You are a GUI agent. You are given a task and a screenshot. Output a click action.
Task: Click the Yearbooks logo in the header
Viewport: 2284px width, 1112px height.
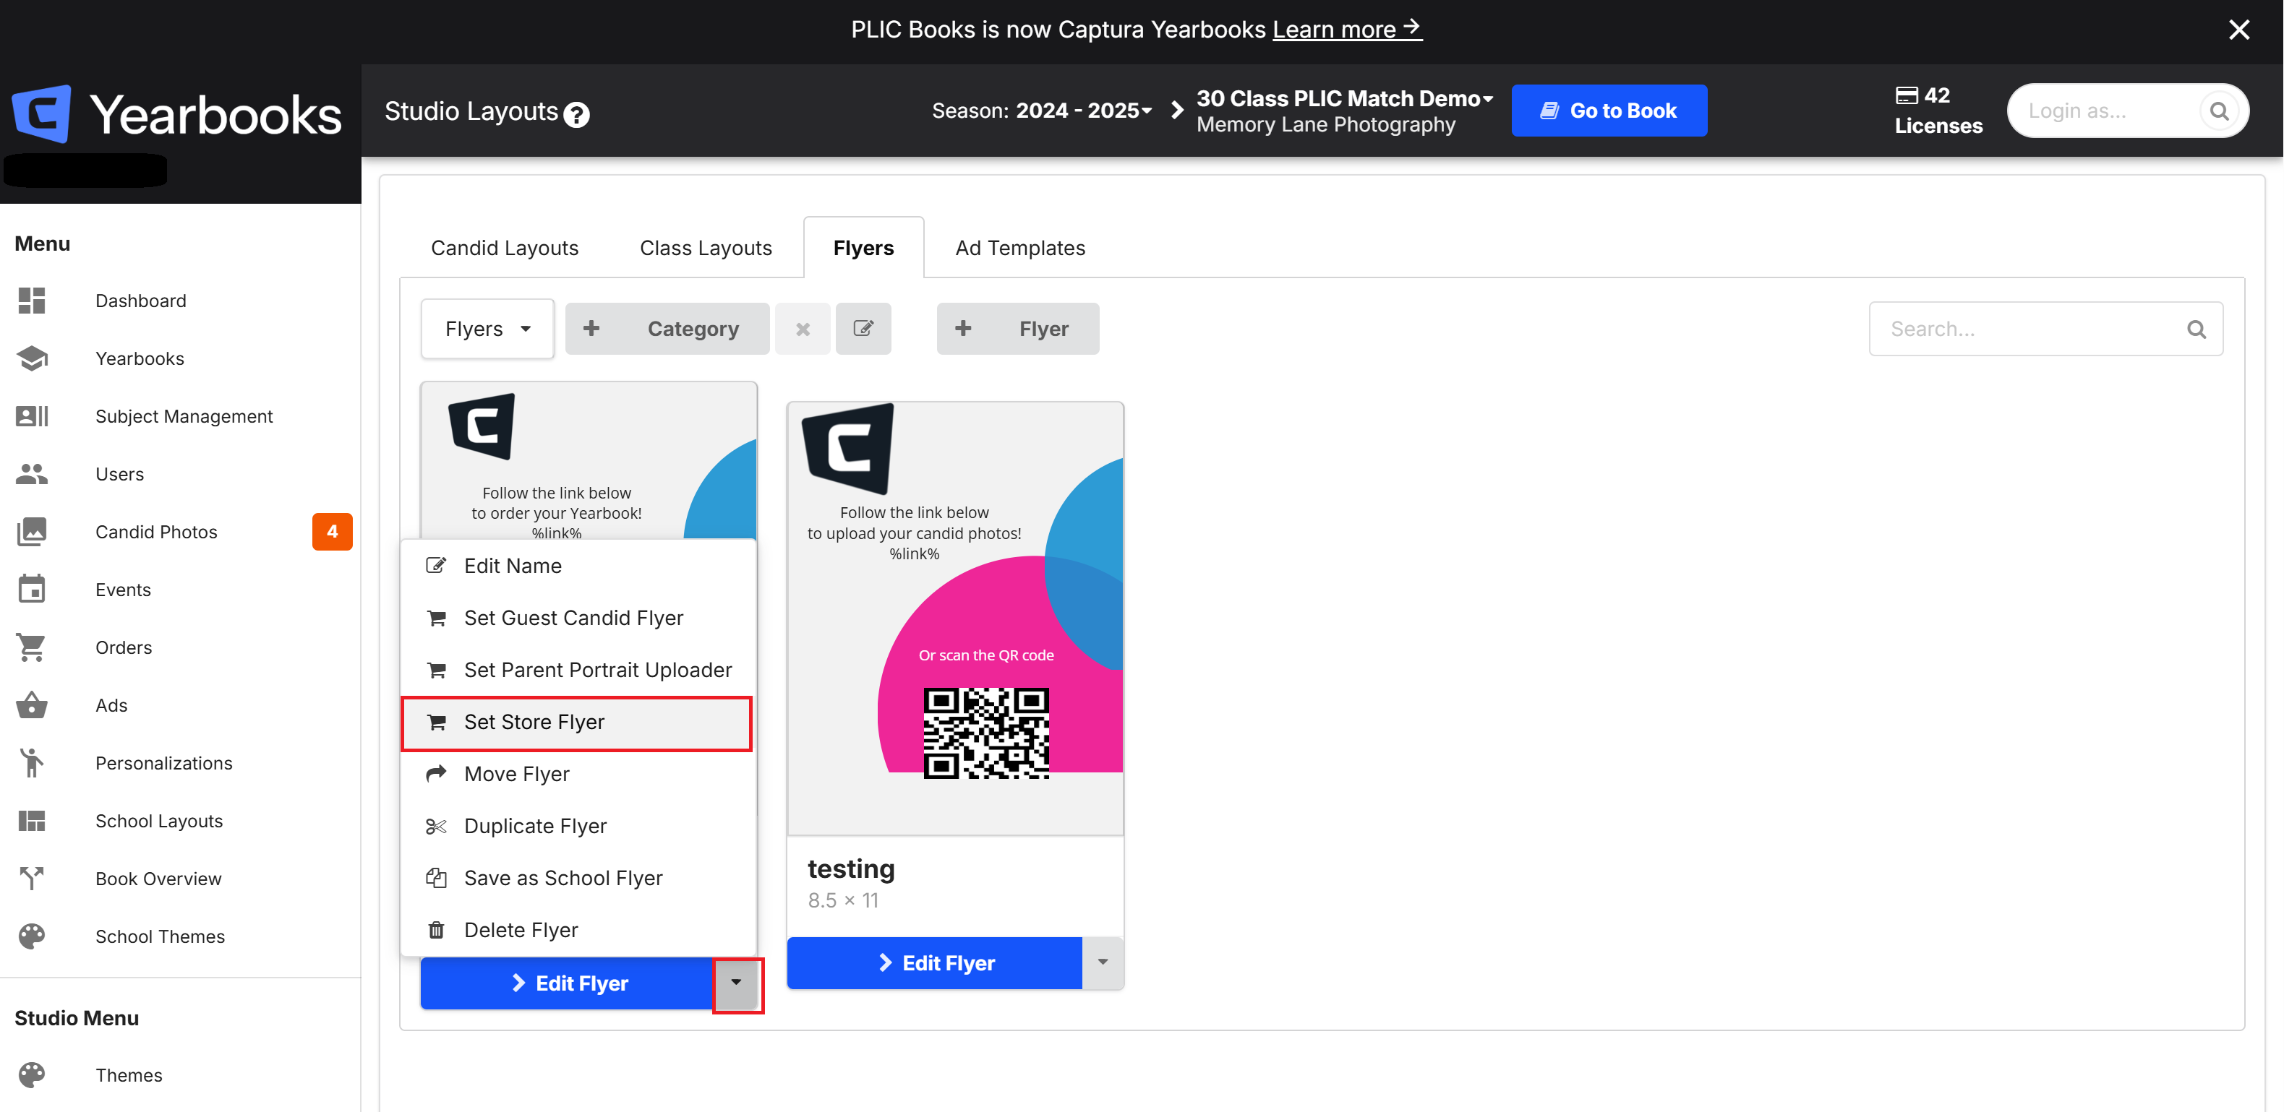coord(177,114)
